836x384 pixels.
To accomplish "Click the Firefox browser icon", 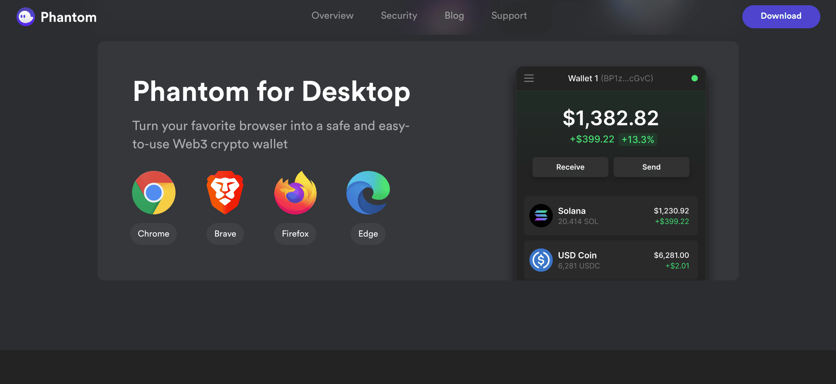I will click(x=295, y=193).
